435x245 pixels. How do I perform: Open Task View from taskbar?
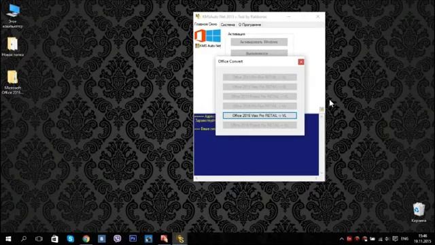[x=39, y=239]
